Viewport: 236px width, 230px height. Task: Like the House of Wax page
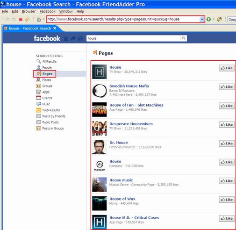coord(227,200)
